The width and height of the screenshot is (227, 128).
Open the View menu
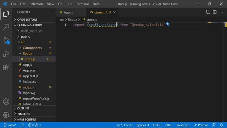point(50,4)
